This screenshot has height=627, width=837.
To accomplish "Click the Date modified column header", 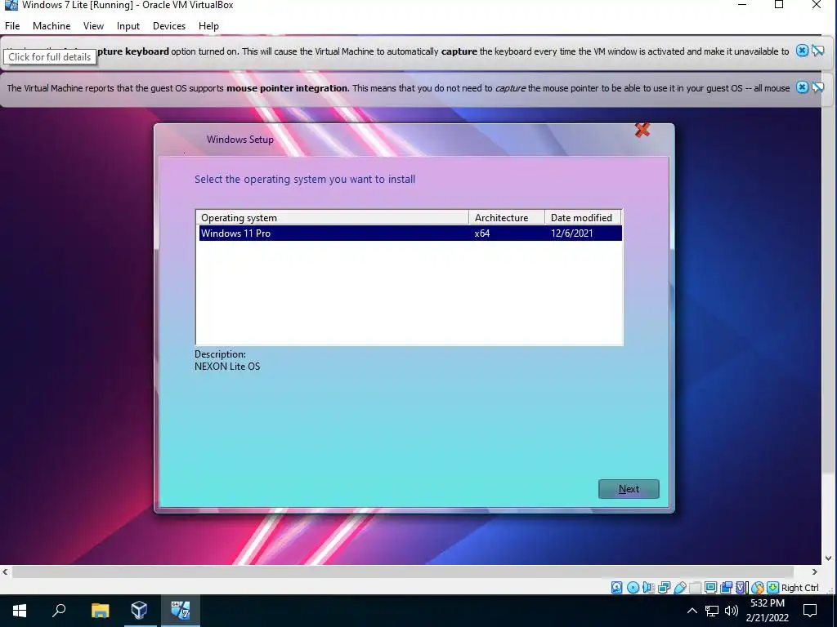I will (583, 217).
